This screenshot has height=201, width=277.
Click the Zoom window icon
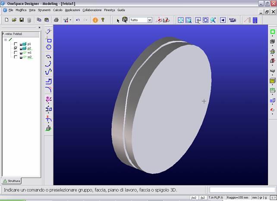coord(188,20)
